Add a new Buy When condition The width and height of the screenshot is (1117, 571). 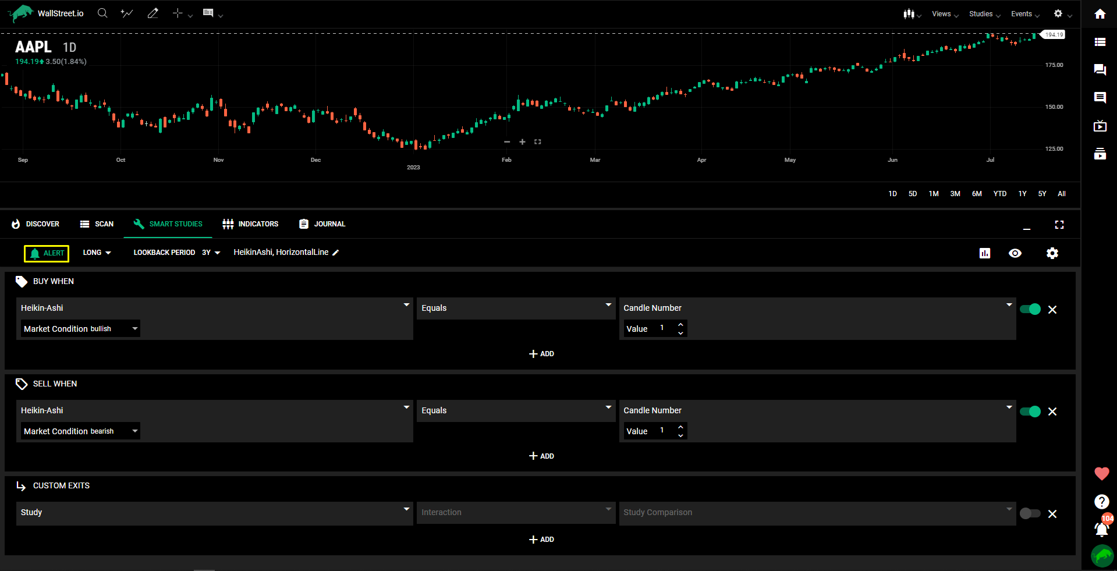click(x=541, y=354)
